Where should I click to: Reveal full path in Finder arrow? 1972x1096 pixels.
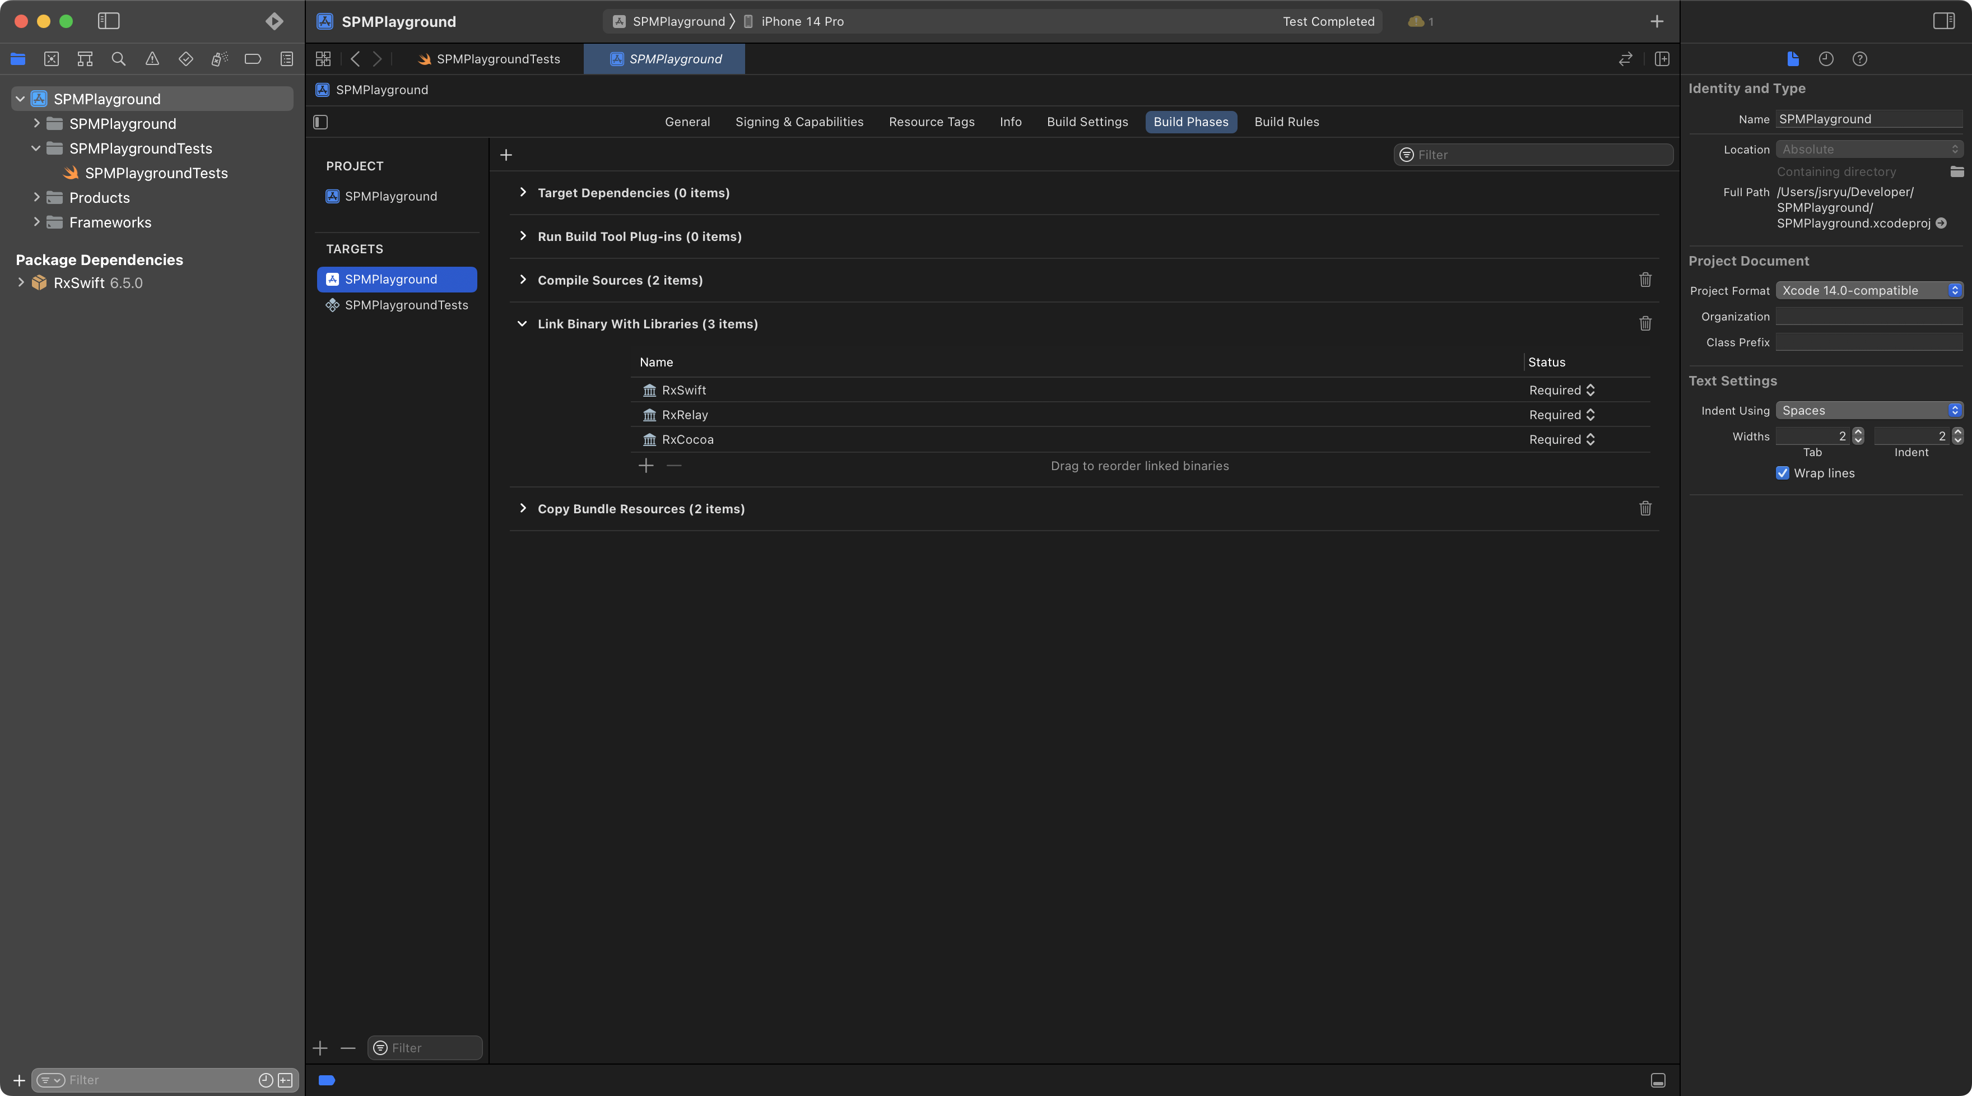point(1941,224)
